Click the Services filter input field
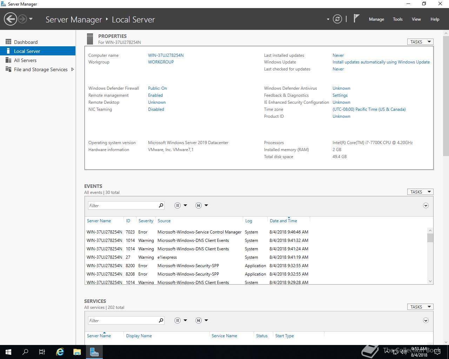 click(x=122, y=320)
